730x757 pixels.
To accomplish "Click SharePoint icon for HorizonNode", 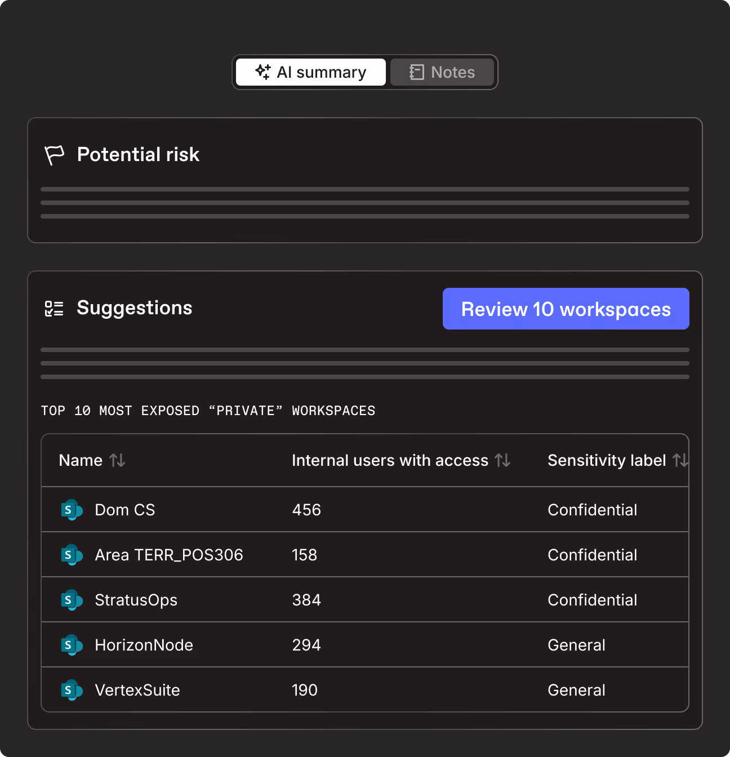I will click(72, 645).
